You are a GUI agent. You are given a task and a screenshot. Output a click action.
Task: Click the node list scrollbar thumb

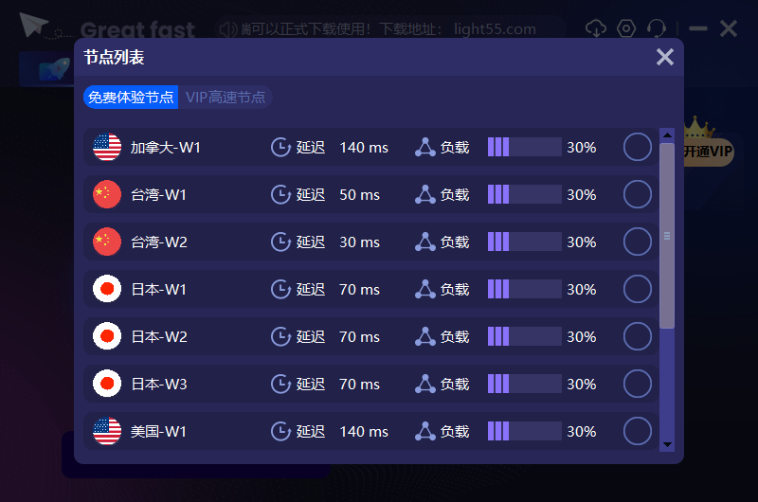(x=667, y=236)
